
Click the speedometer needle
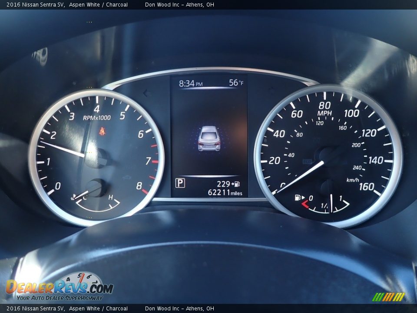click(300, 176)
